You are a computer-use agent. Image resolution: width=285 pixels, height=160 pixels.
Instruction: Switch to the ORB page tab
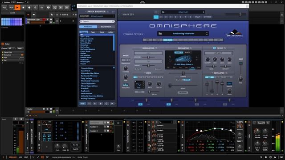click(147, 40)
